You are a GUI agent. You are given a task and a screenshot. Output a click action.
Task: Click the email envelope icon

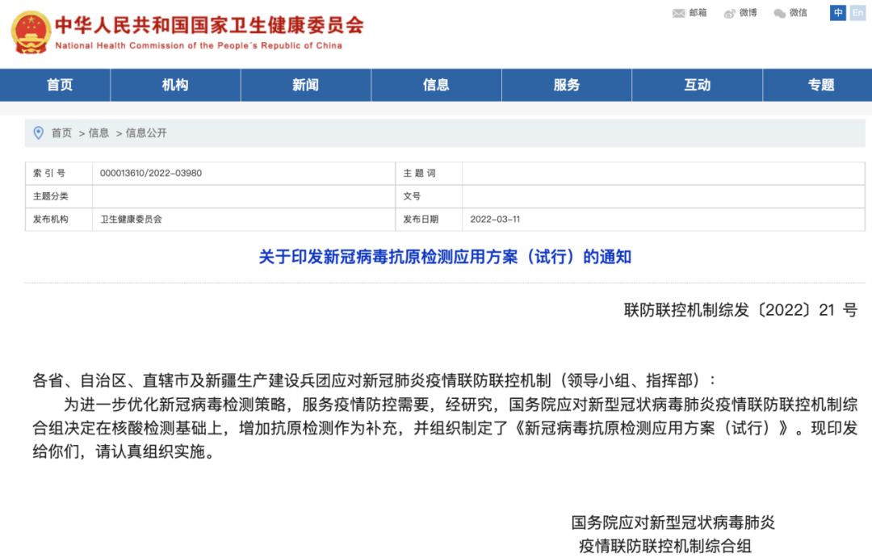[678, 13]
